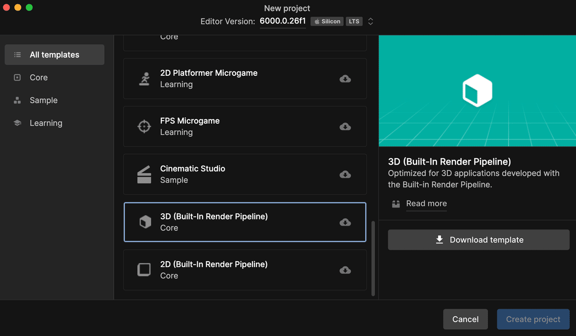Click the 3D (Built-In Render Pipeline) heading in details
This screenshot has width=576, height=336.
click(x=449, y=161)
